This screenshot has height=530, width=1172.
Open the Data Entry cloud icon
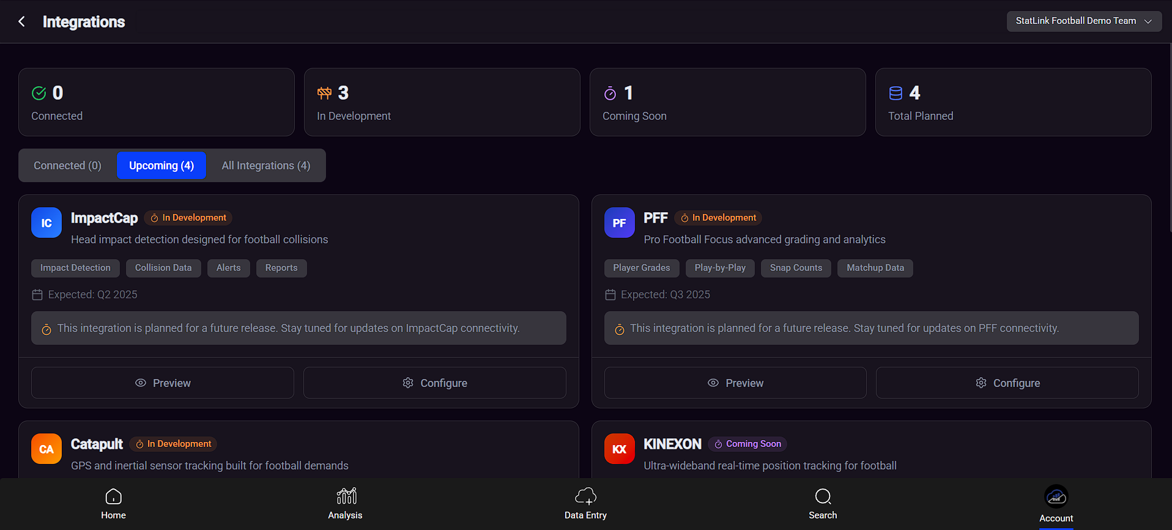[586, 496]
